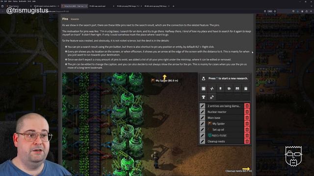
Task: Close the 'map search.mp4' tab
Action: tap(113, 6)
